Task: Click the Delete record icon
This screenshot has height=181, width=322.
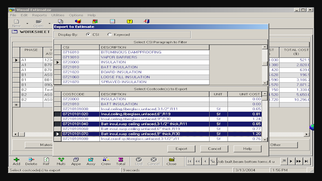Action: click(x=31, y=161)
